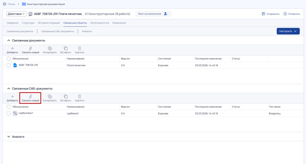Screen dimensions: 306x164
Task: Add item in Связанные документы toolbar
Action: point(12,50)
